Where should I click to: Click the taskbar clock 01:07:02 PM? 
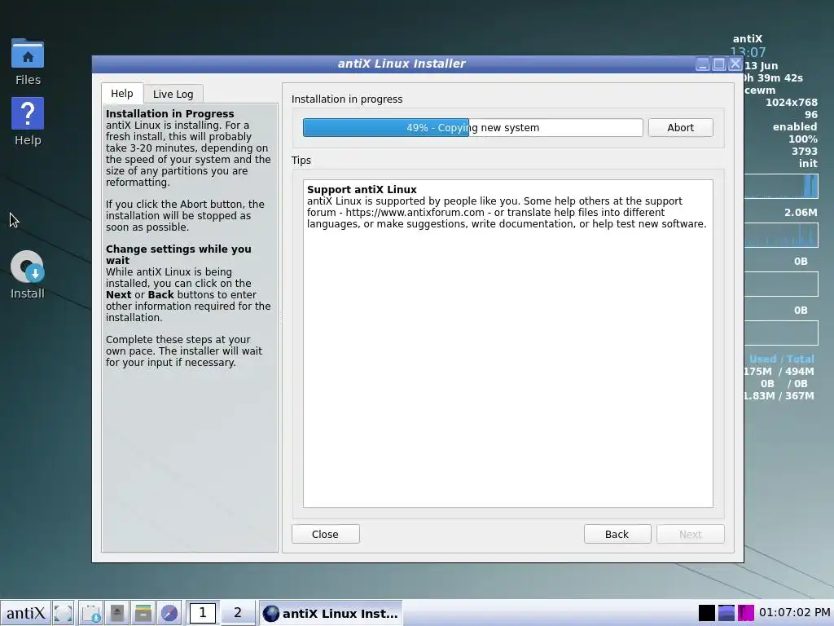pos(794,613)
